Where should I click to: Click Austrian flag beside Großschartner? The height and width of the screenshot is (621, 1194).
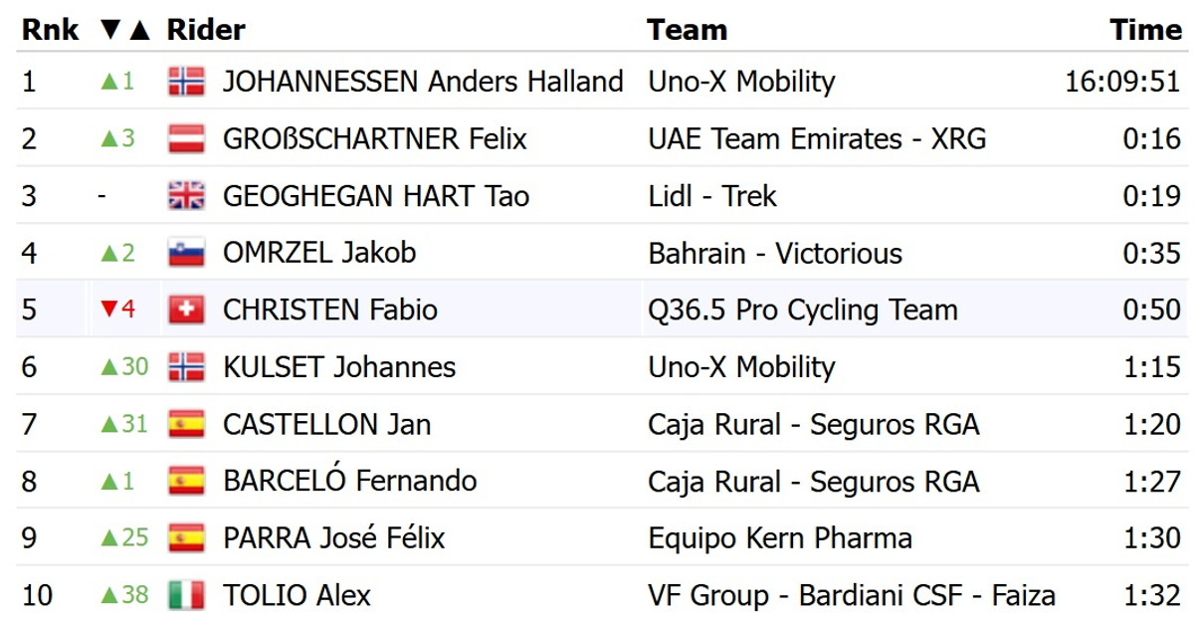pos(186,138)
